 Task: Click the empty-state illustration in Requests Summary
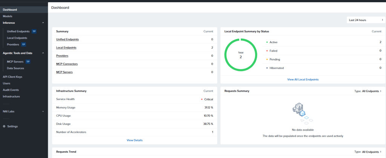point(300,113)
